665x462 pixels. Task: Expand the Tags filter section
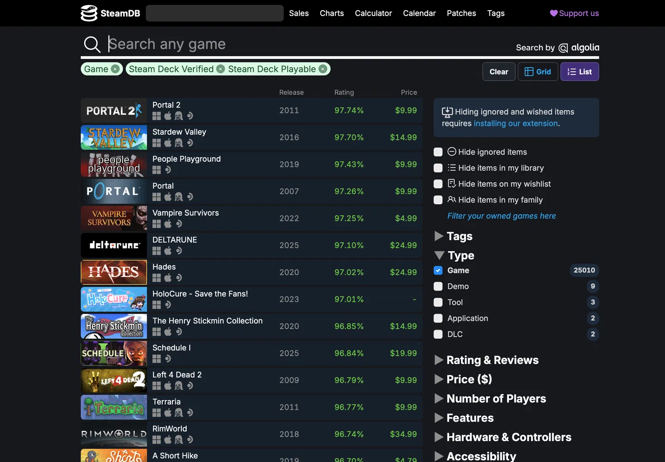click(x=453, y=236)
